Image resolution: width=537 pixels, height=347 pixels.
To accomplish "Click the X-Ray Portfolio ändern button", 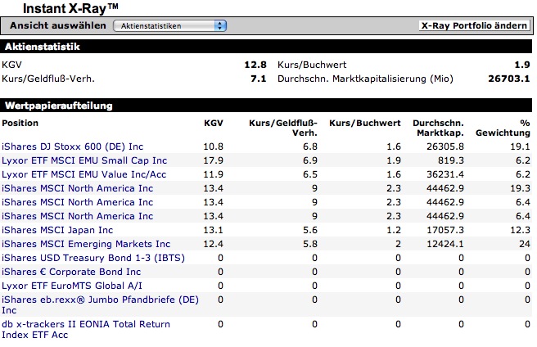I will (473, 26).
